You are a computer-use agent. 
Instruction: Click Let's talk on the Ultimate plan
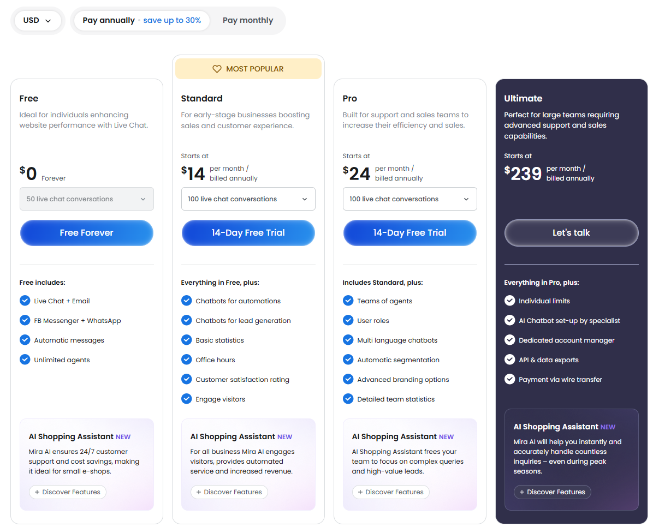pos(571,232)
